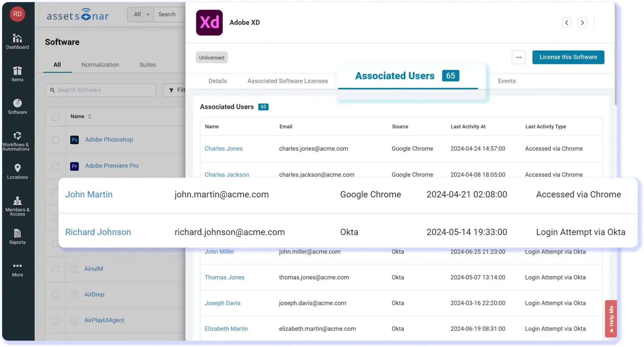This screenshot has height=347, width=644.
Task: Tick the AinulM row checkbox
Action: click(56, 269)
